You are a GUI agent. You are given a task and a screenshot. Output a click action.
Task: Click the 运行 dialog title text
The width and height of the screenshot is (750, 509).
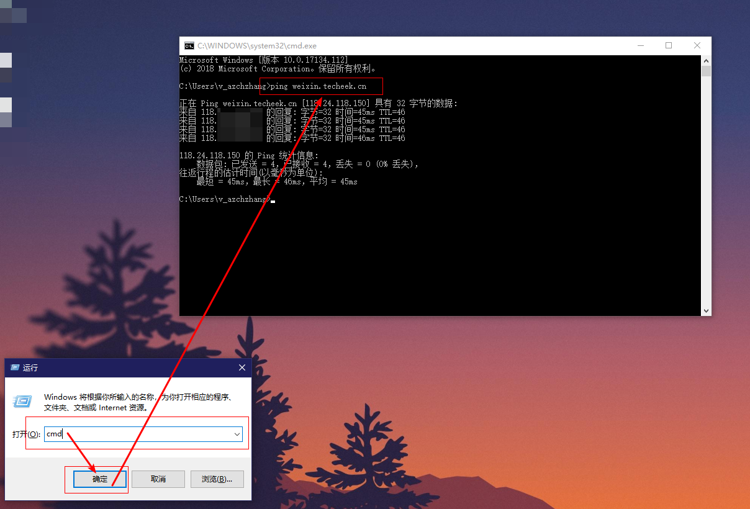click(x=30, y=368)
